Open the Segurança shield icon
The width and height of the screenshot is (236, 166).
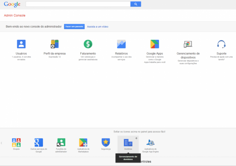point(106,142)
